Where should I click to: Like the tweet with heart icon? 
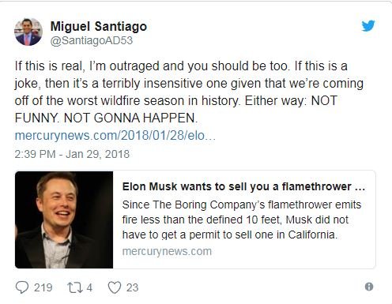115,287
